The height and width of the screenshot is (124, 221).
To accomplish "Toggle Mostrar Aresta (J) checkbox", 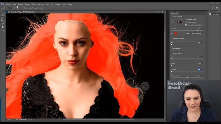I will pos(186,19).
